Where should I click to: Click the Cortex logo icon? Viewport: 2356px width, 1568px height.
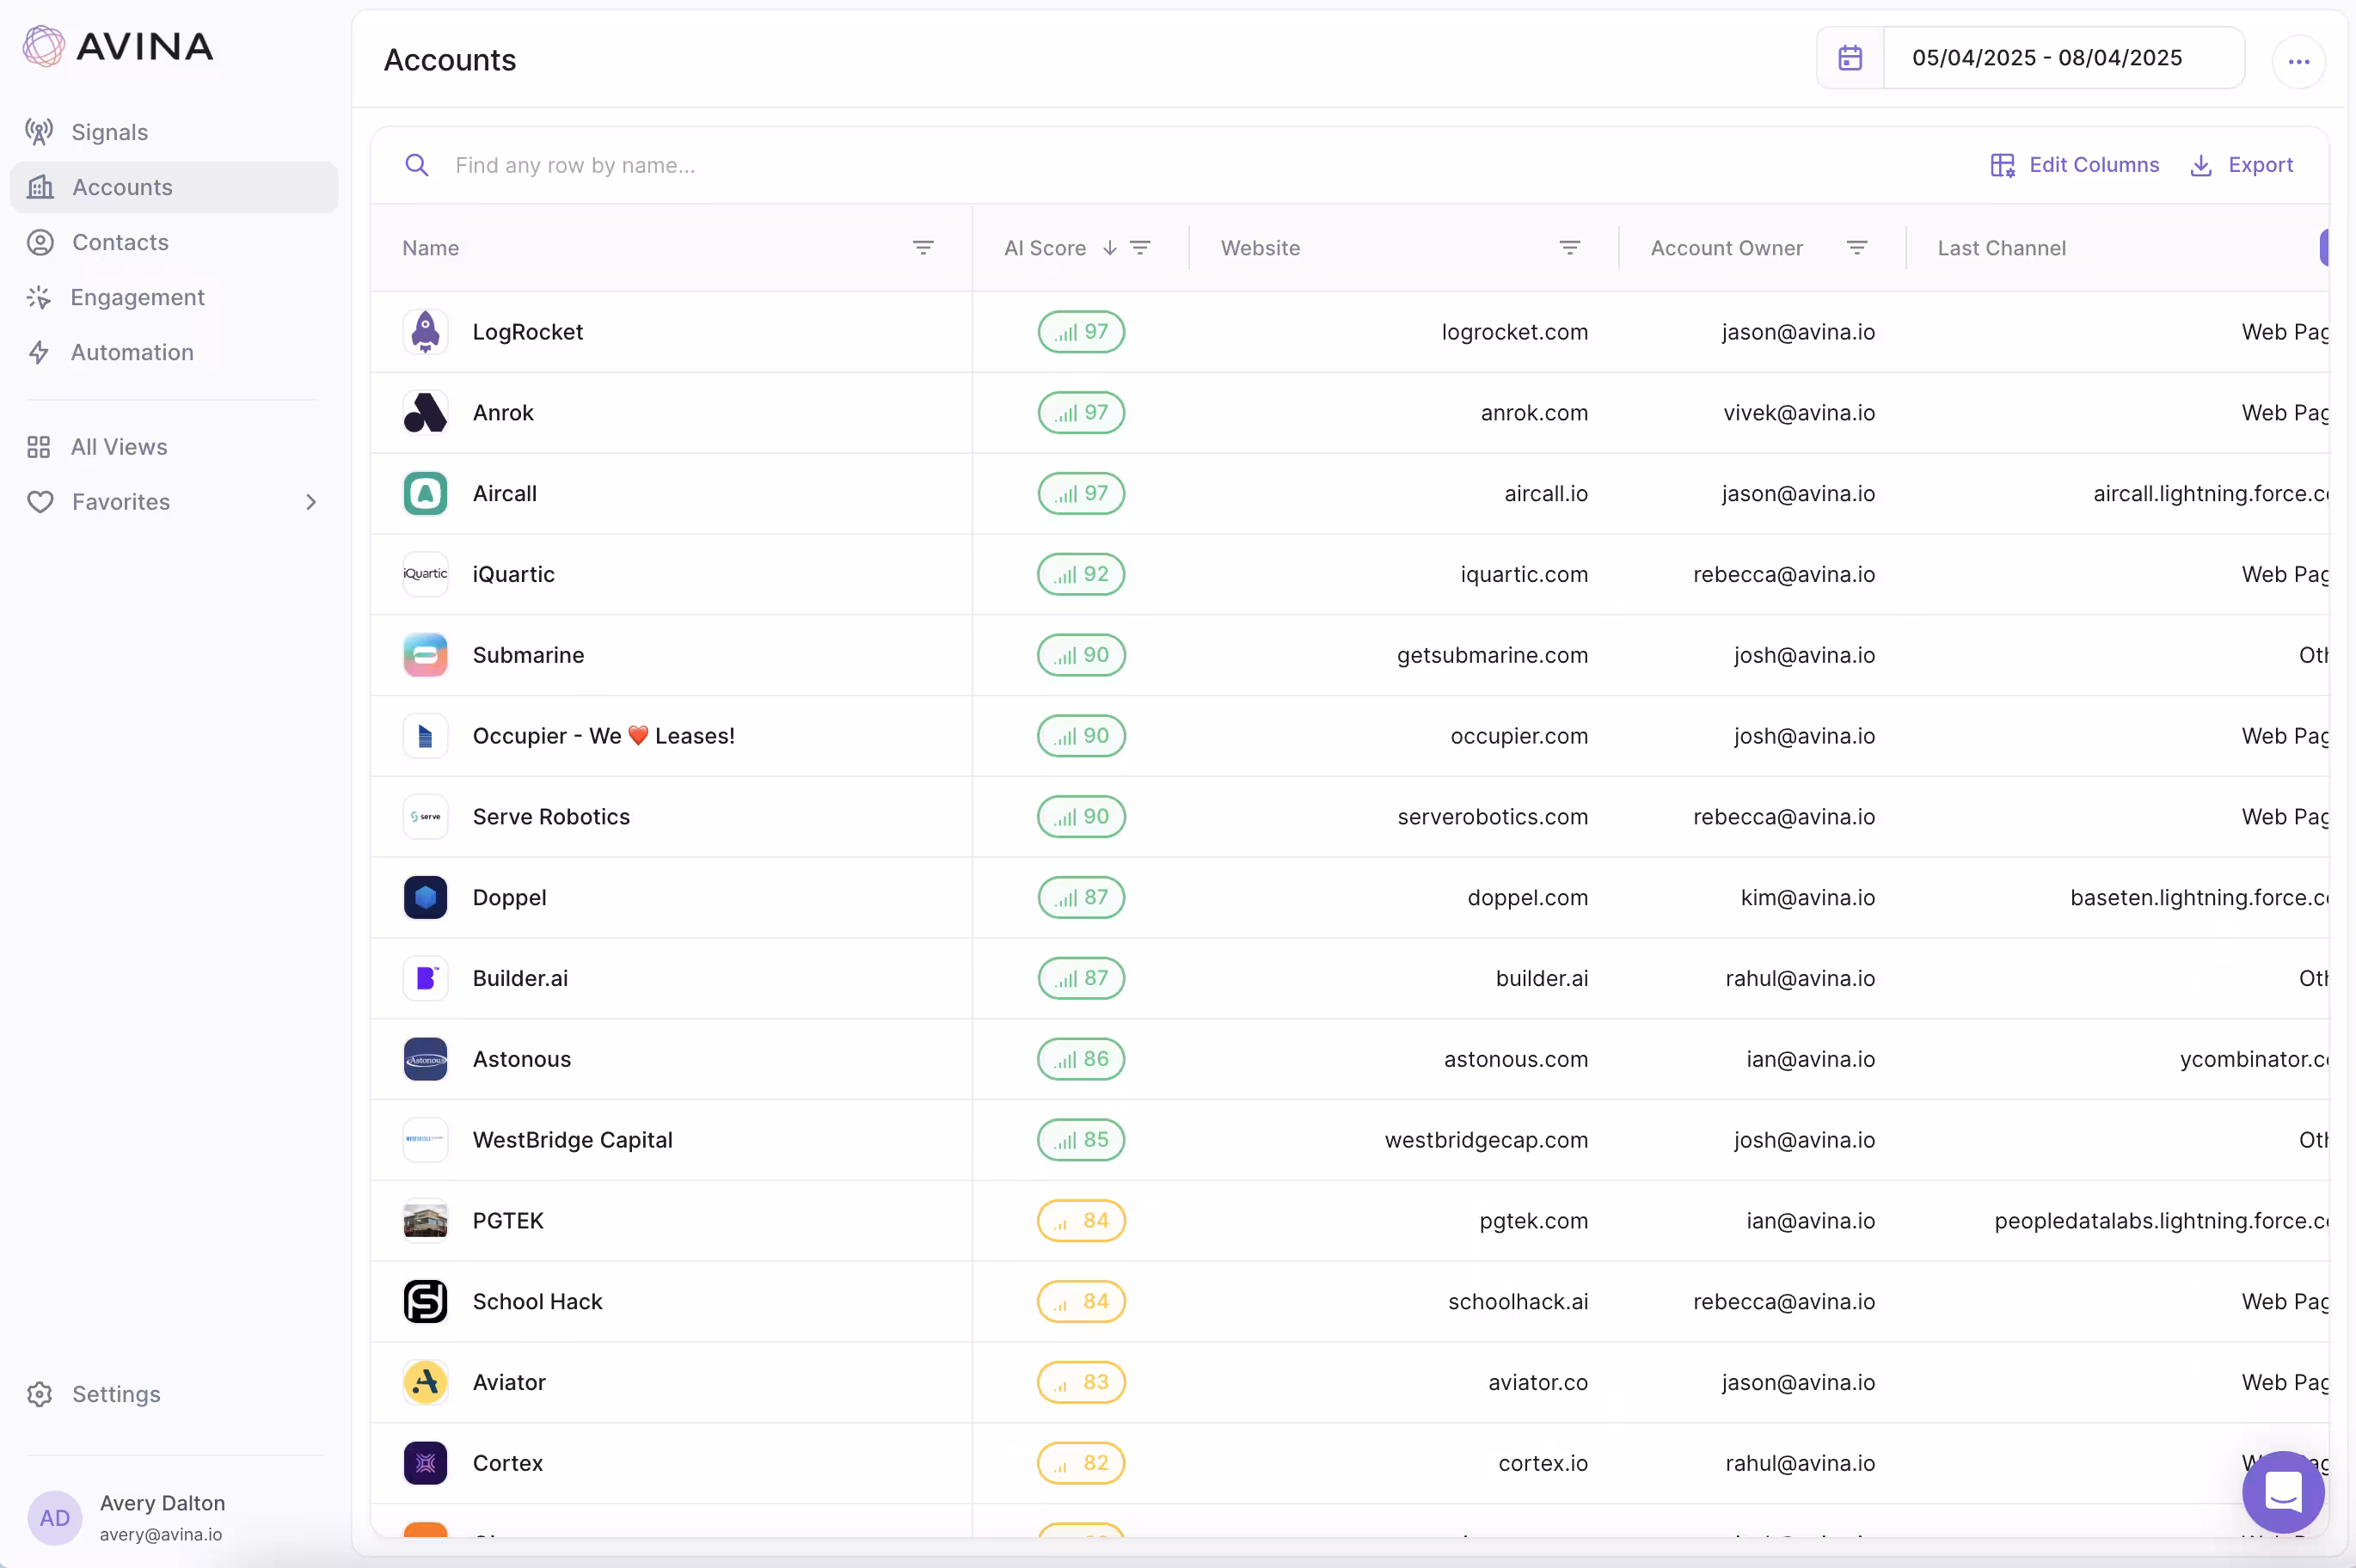[x=425, y=1463]
